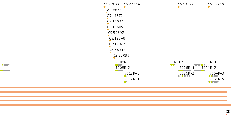Select the 5008R-1 transcript glyph
Screen dimensions: 231x116
pos(119,65)
